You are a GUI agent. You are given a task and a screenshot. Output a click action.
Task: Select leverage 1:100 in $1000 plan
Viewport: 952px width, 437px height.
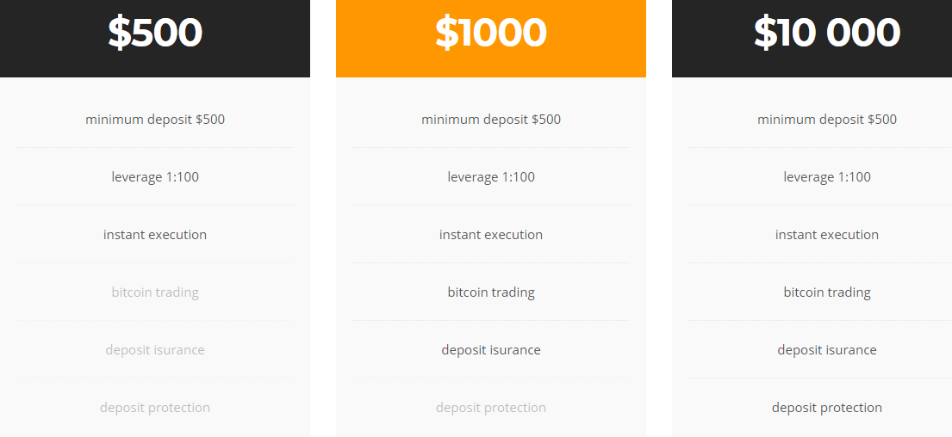[490, 177]
